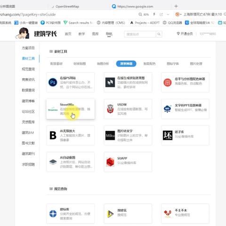Click the red circular color-matching tool icon
The height and width of the screenshot is (226, 226).
coord(168,82)
